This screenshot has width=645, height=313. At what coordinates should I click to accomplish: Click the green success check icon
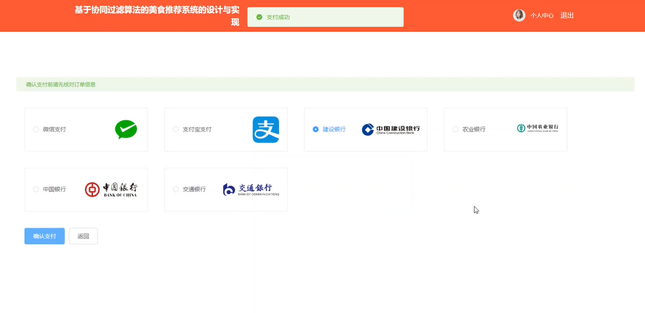click(259, 17)
